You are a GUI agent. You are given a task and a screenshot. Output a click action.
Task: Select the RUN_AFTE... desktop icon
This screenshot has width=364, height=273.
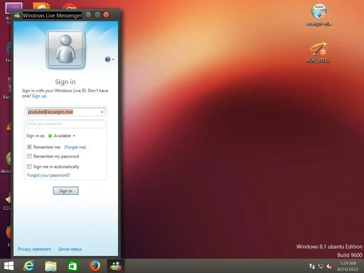point(318,53)
